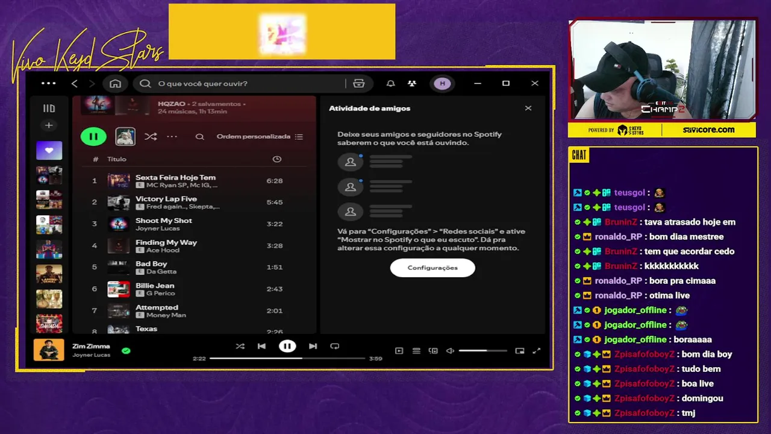
Task: Open the first friend placeholder avatar
Action: [x=350, y=162]
